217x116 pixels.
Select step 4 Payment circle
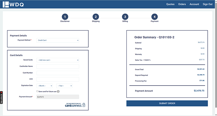click(154, 17)
